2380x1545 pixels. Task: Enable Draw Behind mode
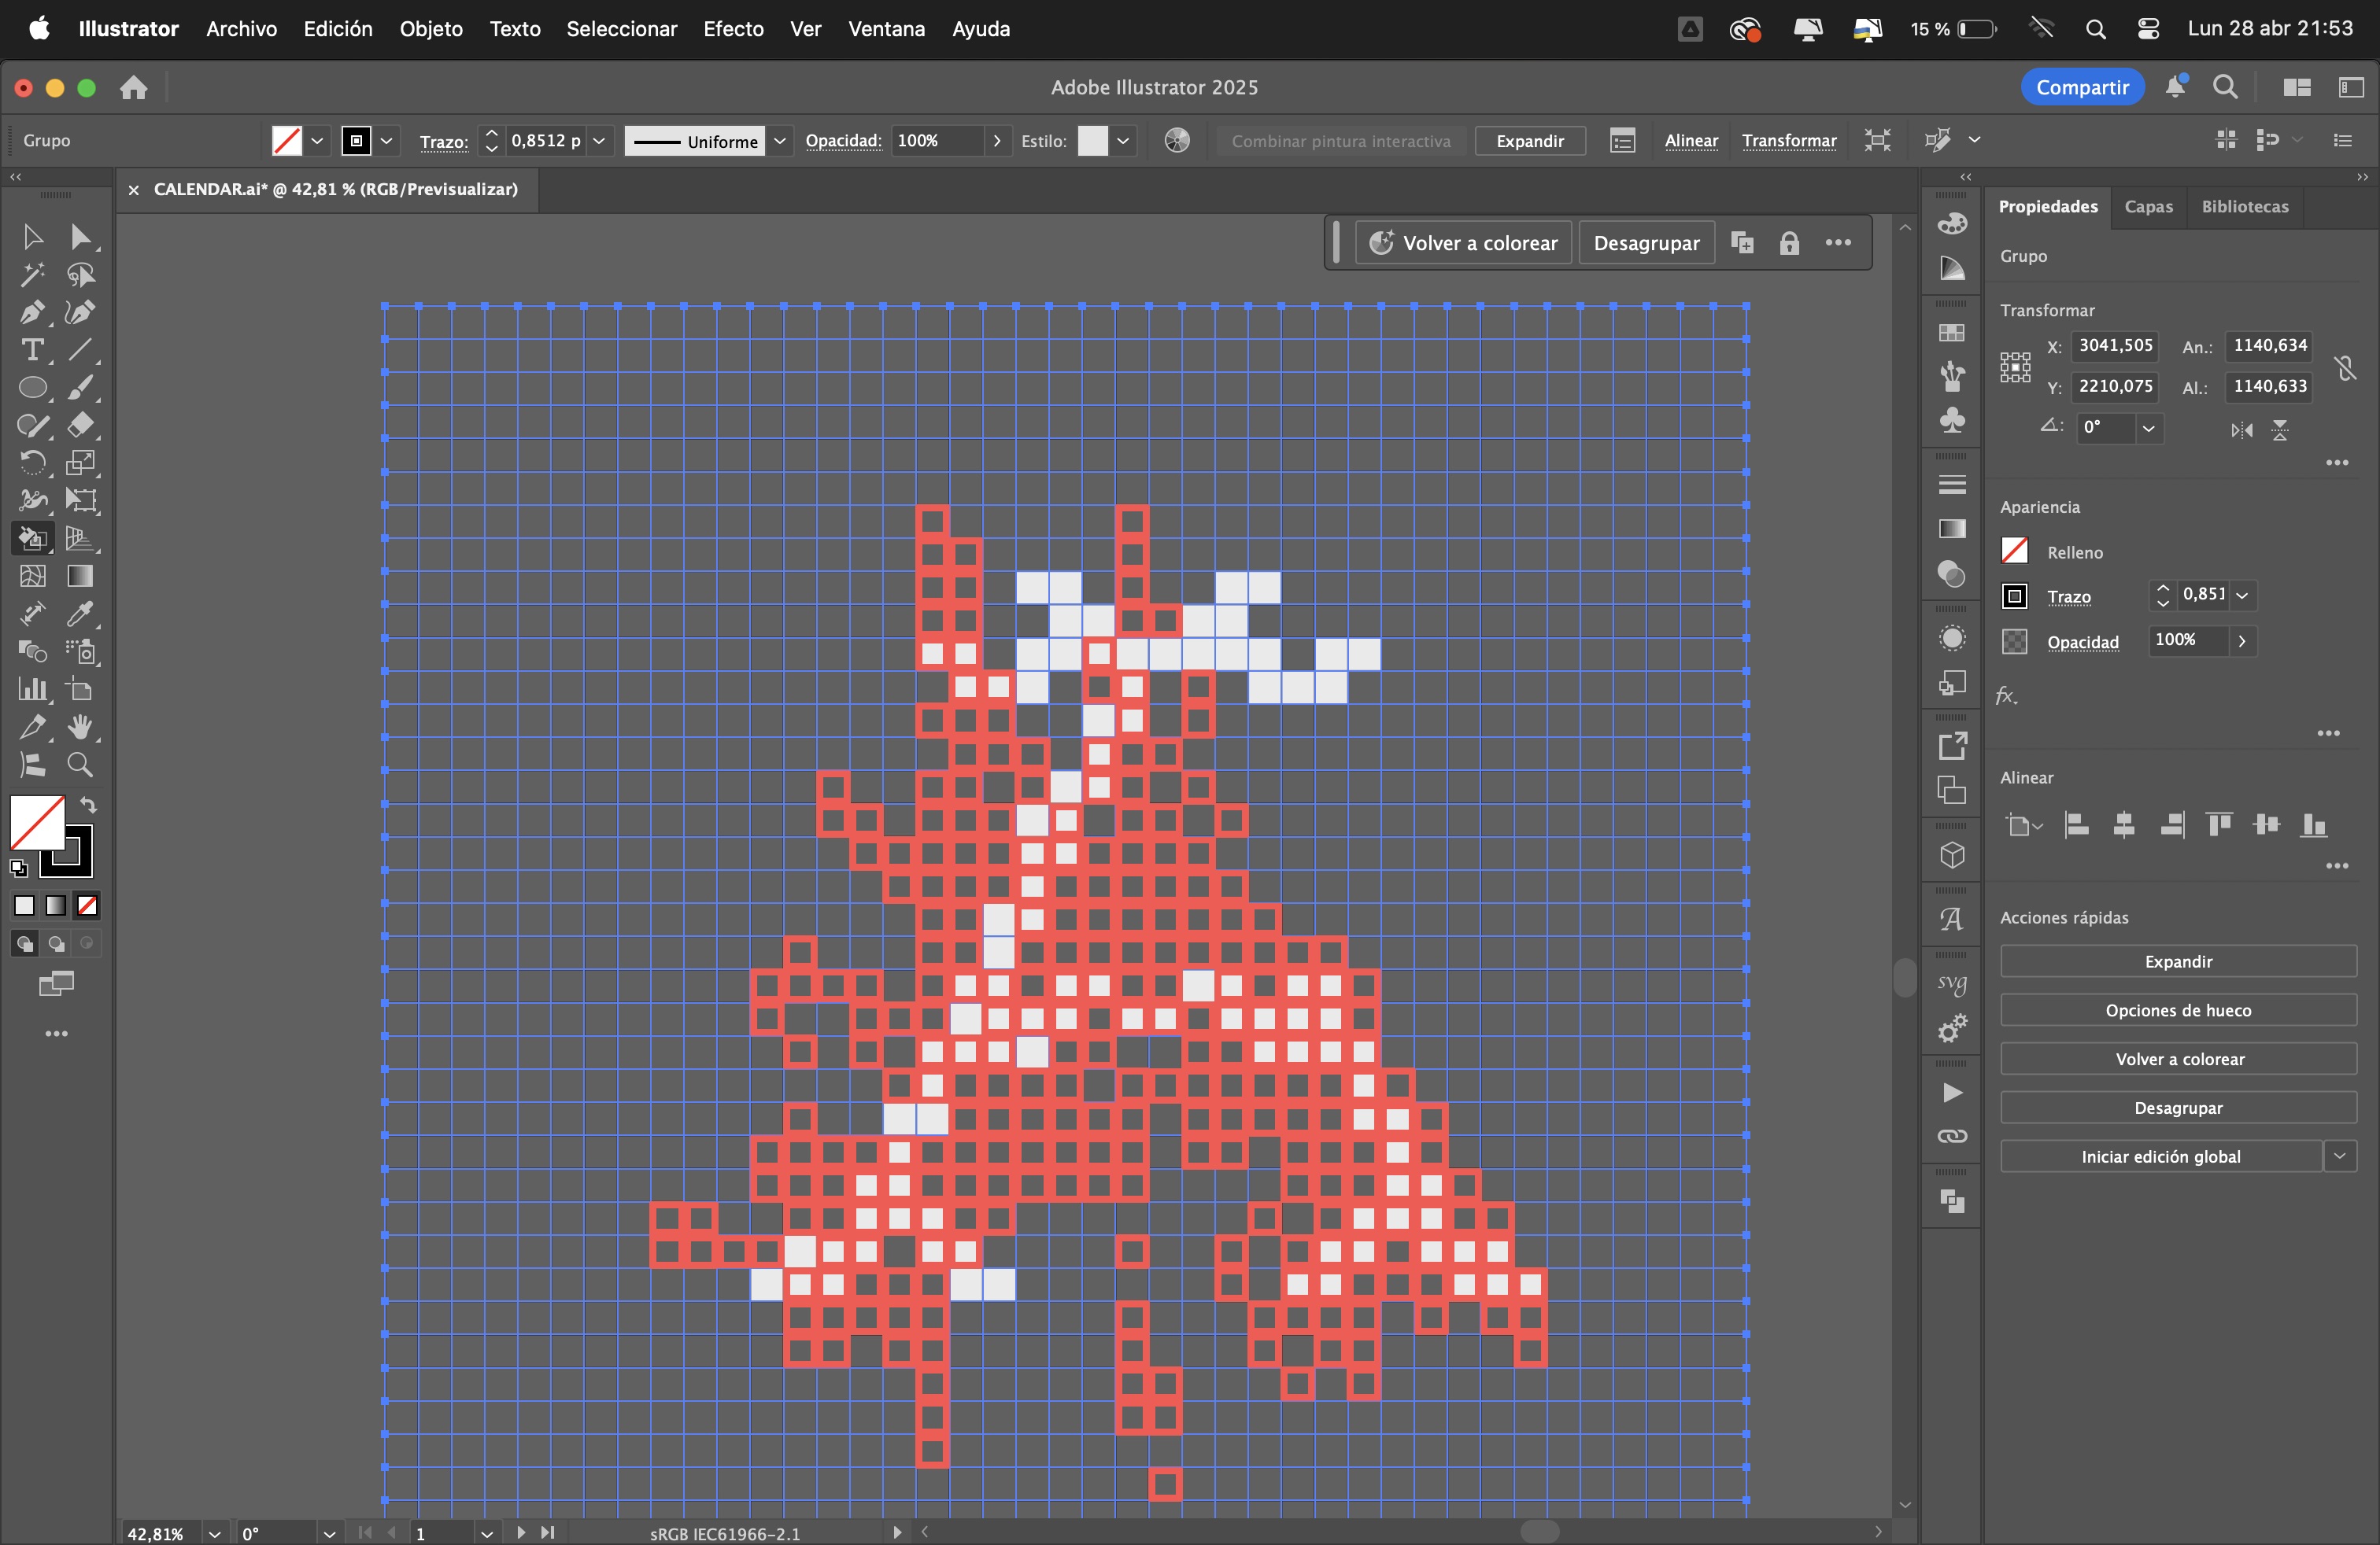click(x=56, y=943)
